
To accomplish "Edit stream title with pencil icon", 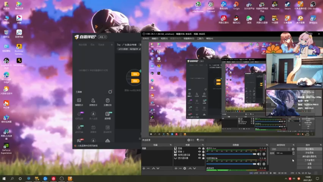I will pyautogui.click(x=140, y=49).
